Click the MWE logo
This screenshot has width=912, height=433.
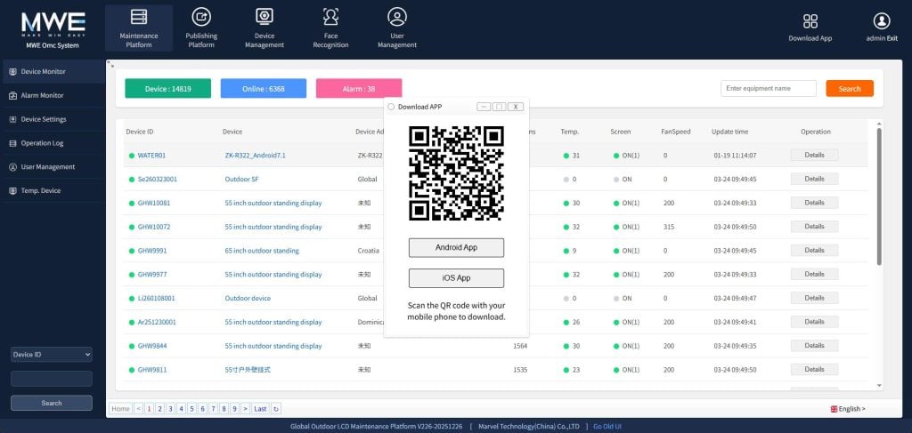pos(53,23)
